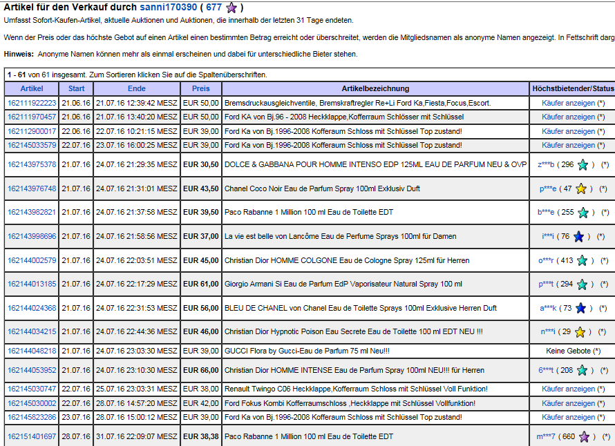615x446 pixels.
Task: Open bidder profile a***k
Action: click(x=548, y=308)
